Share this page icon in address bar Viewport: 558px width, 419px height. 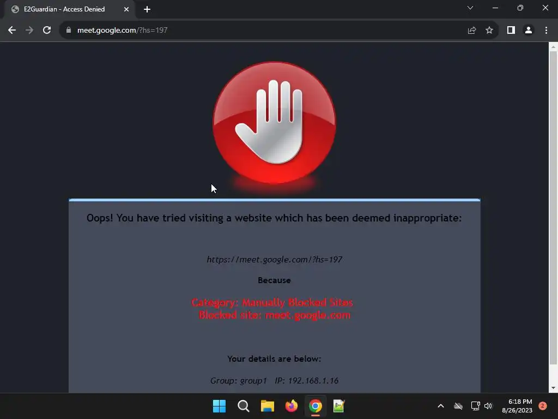click(x=472, y=31)
